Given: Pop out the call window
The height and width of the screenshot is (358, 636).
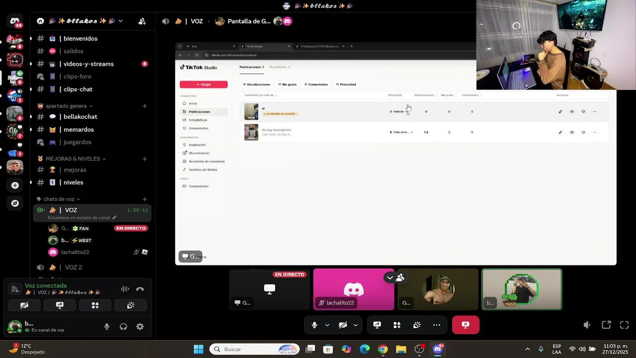Looking at the screenshot, I should (x=606, y=325).
